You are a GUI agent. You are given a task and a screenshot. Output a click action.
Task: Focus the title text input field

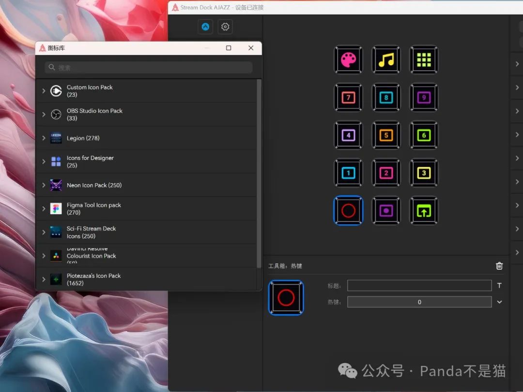click(x=419, y=286)
